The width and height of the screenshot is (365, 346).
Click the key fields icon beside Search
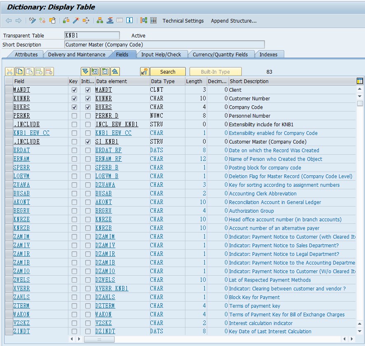pos(145,72)
